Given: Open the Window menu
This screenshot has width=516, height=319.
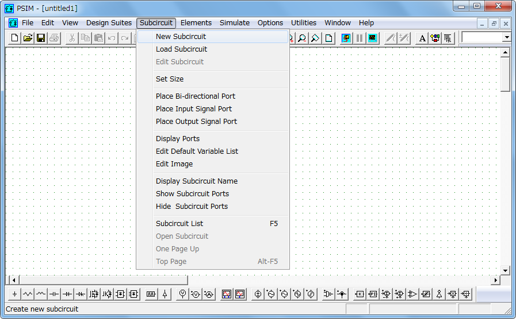Looking at the screenshot, I should [338, 22].
